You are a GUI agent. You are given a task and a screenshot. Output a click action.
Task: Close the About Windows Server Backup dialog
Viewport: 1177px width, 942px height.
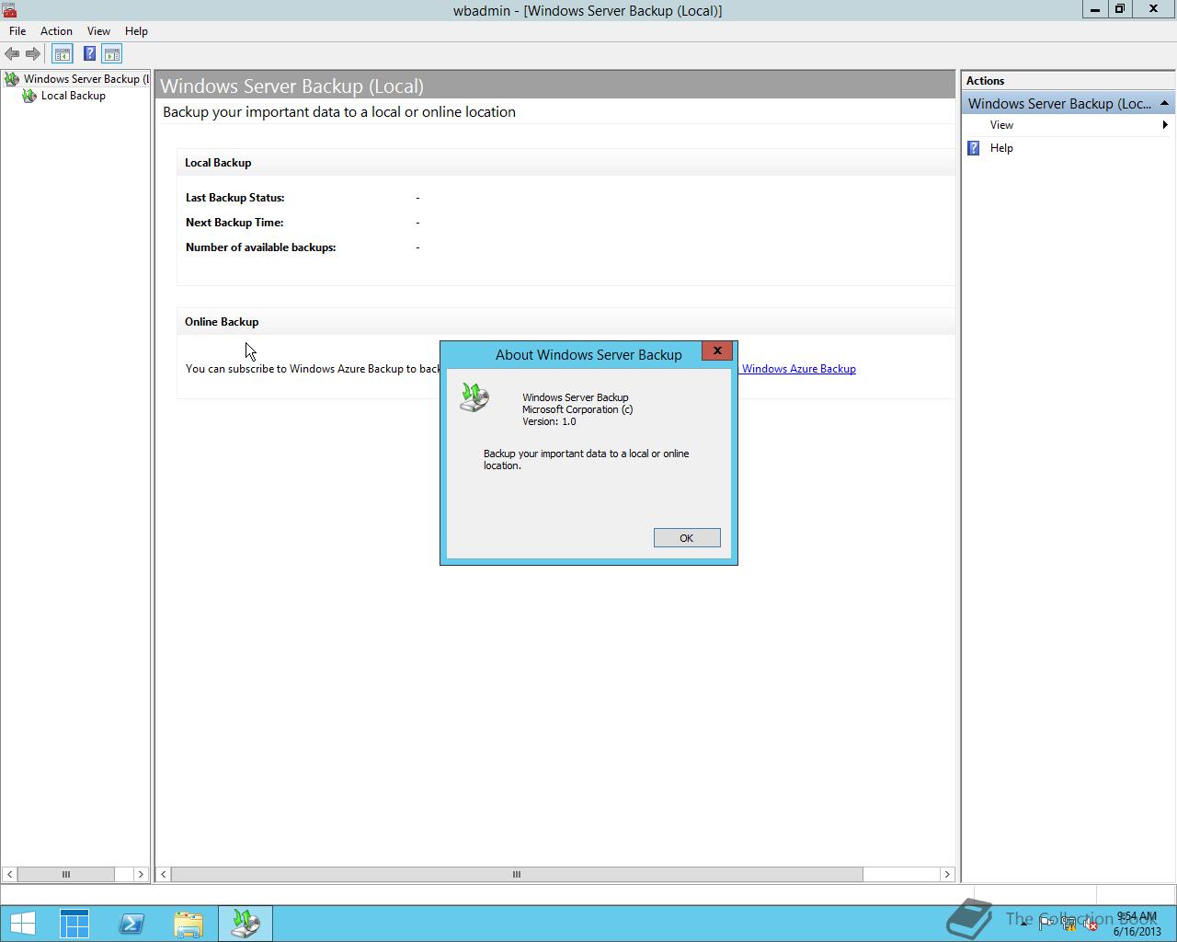pyautogui.click(x=717, y=350)
